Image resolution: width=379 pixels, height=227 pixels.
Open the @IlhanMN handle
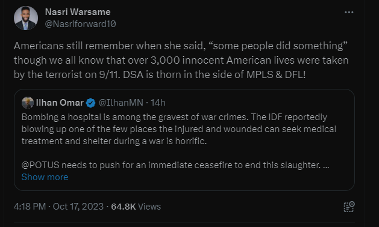click(121, 103)
